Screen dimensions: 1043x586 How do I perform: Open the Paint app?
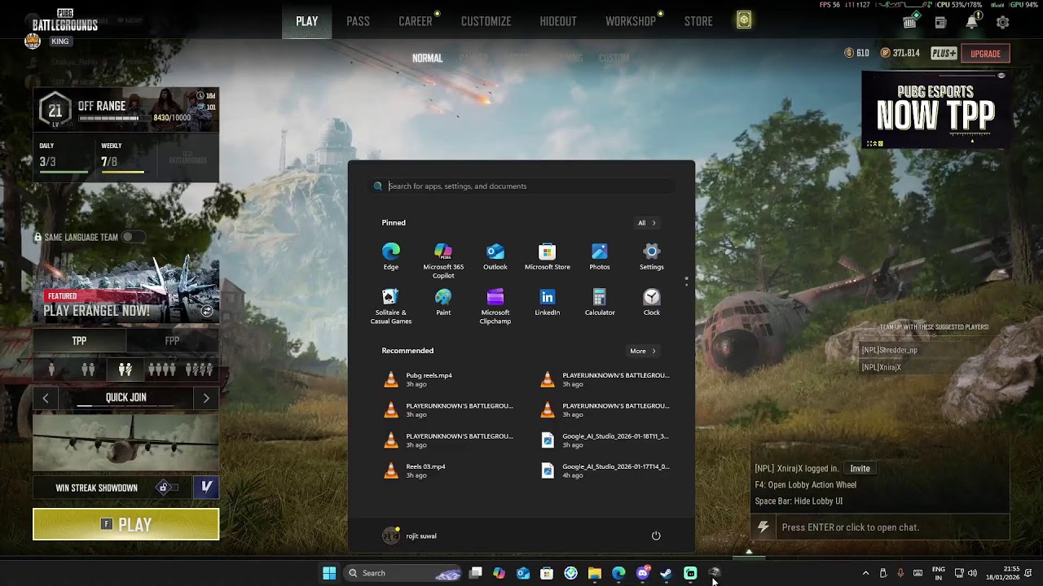pyautogui.click(x=443, y=302)
